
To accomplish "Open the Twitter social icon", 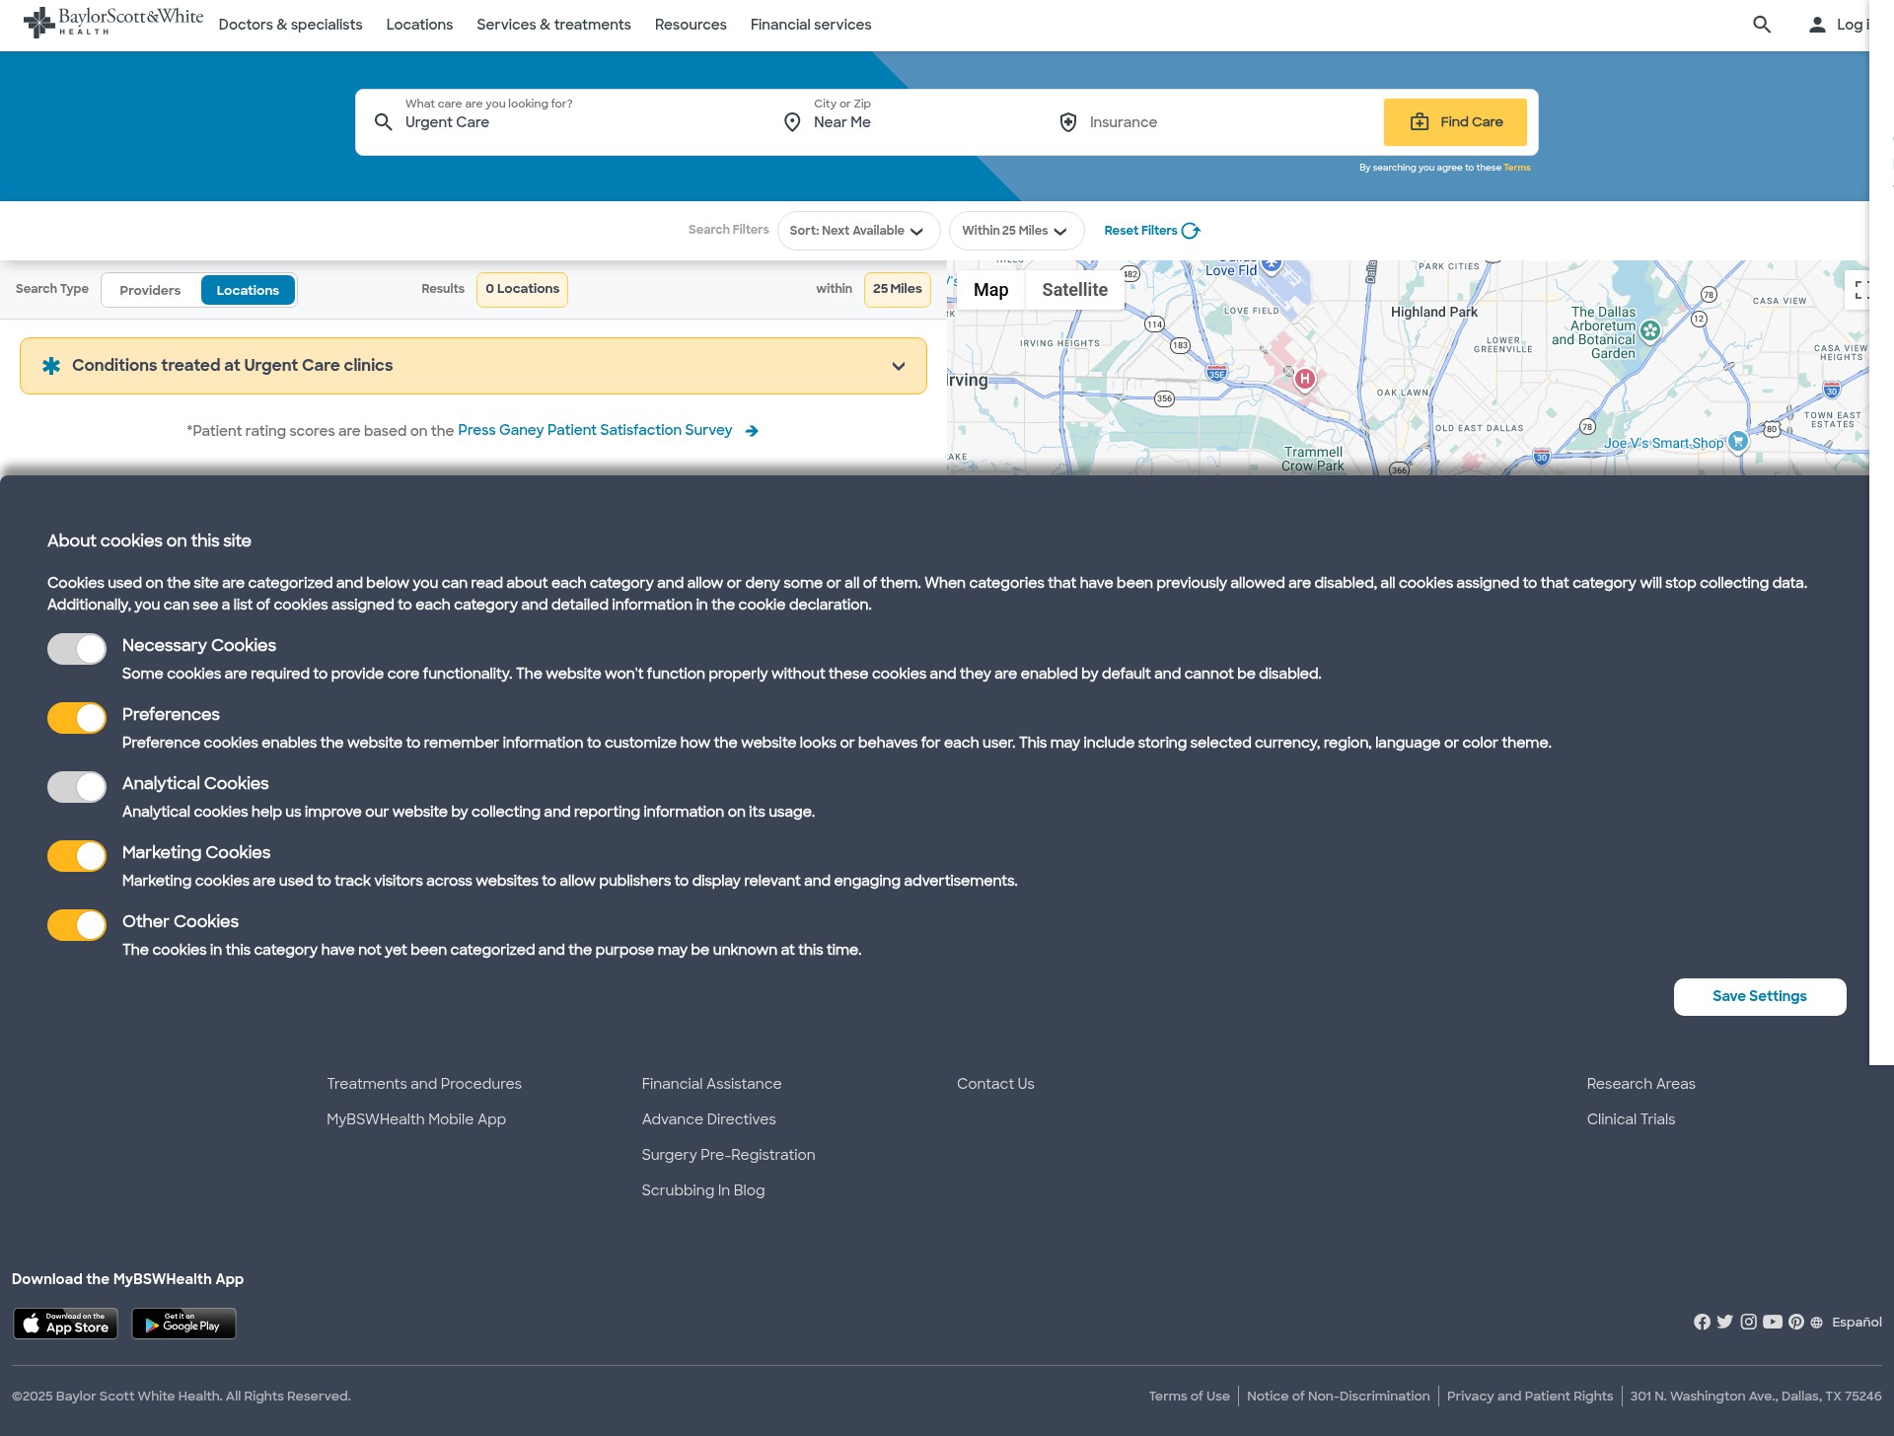I will [x=1724, y=1323].
